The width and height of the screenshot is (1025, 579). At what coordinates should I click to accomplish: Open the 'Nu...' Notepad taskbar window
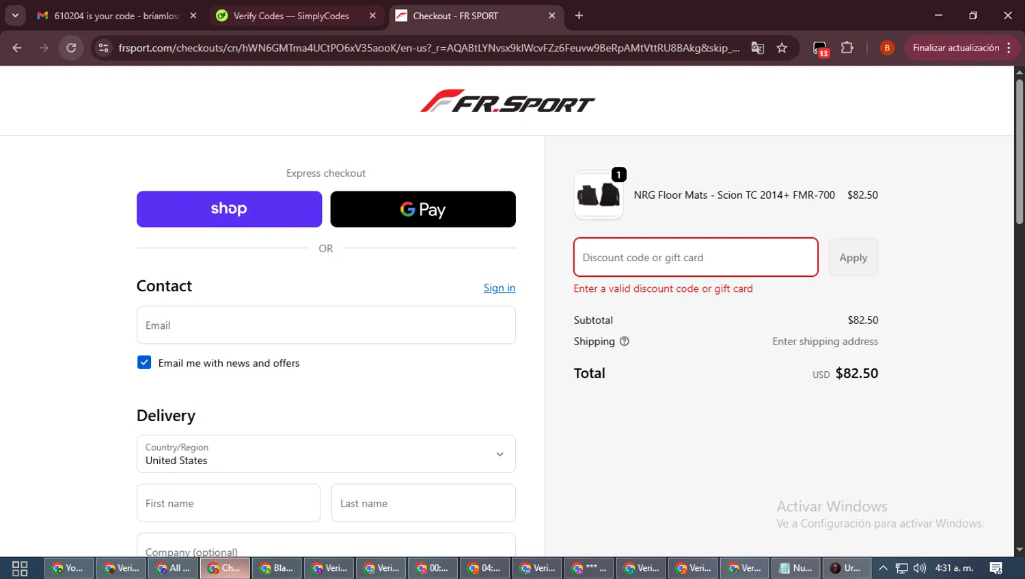[796, 568]
